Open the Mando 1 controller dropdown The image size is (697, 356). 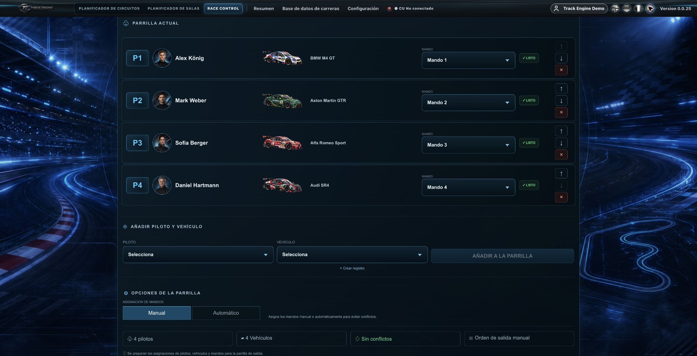(x=468, y=60)
